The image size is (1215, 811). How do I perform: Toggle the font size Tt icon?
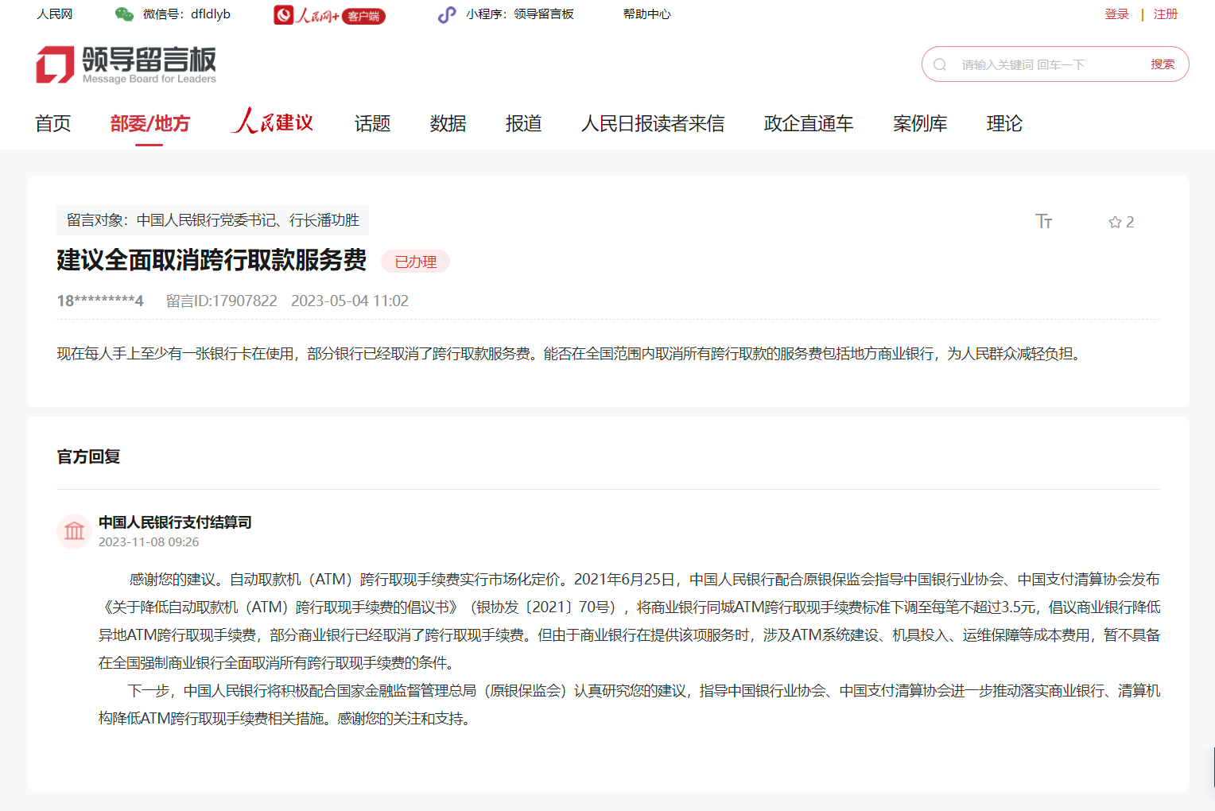point(1043,221)
